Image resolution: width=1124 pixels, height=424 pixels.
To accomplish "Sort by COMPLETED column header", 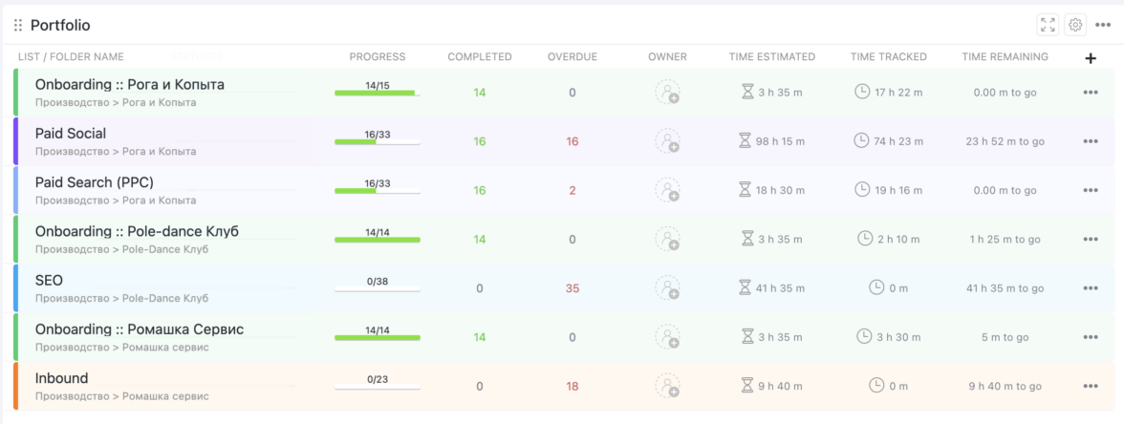I will pos(480,56).
